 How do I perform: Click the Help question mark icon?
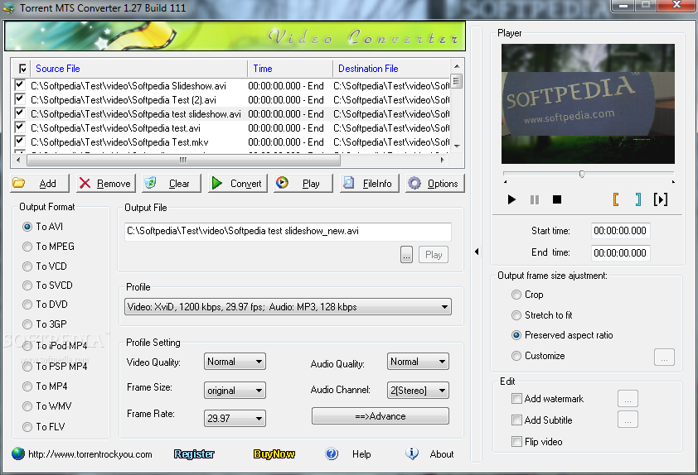click(x=332, y=453)
